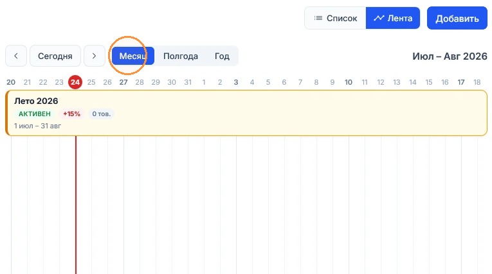Click Добавить to add a season
This screenshot has height=274, width=492.
(x=457, y=19)
